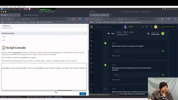Viewport: 178px width, 100px height.
Task: Open the list icon in HTB sidebar
Action: coord(92,46)
